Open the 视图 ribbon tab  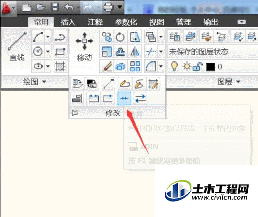point(156,22)
